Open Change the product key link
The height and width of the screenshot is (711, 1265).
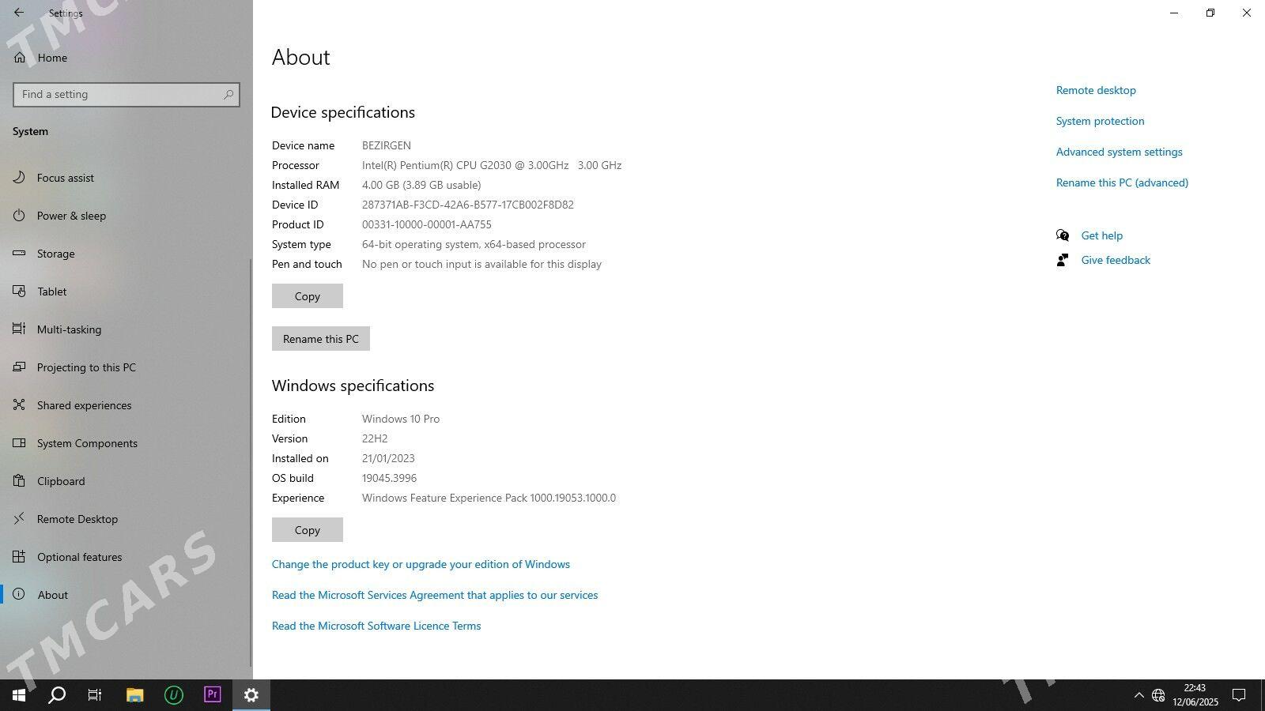tap(421, 564)
